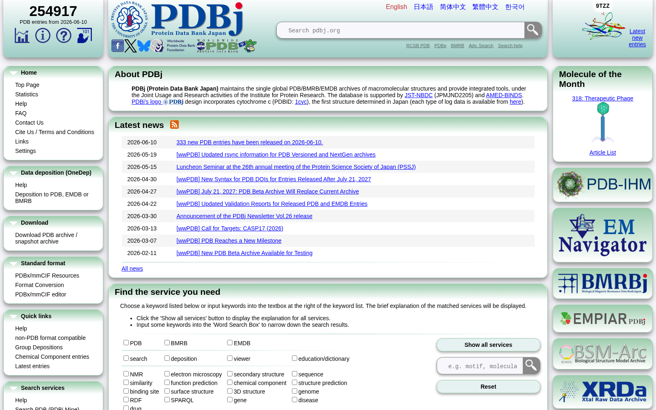
Task: Switch language to 日本語
Action: (x=423, y=7)
